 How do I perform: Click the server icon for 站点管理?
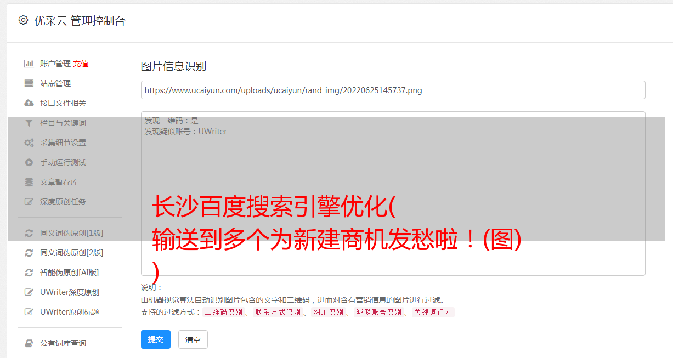pos(29,83)
